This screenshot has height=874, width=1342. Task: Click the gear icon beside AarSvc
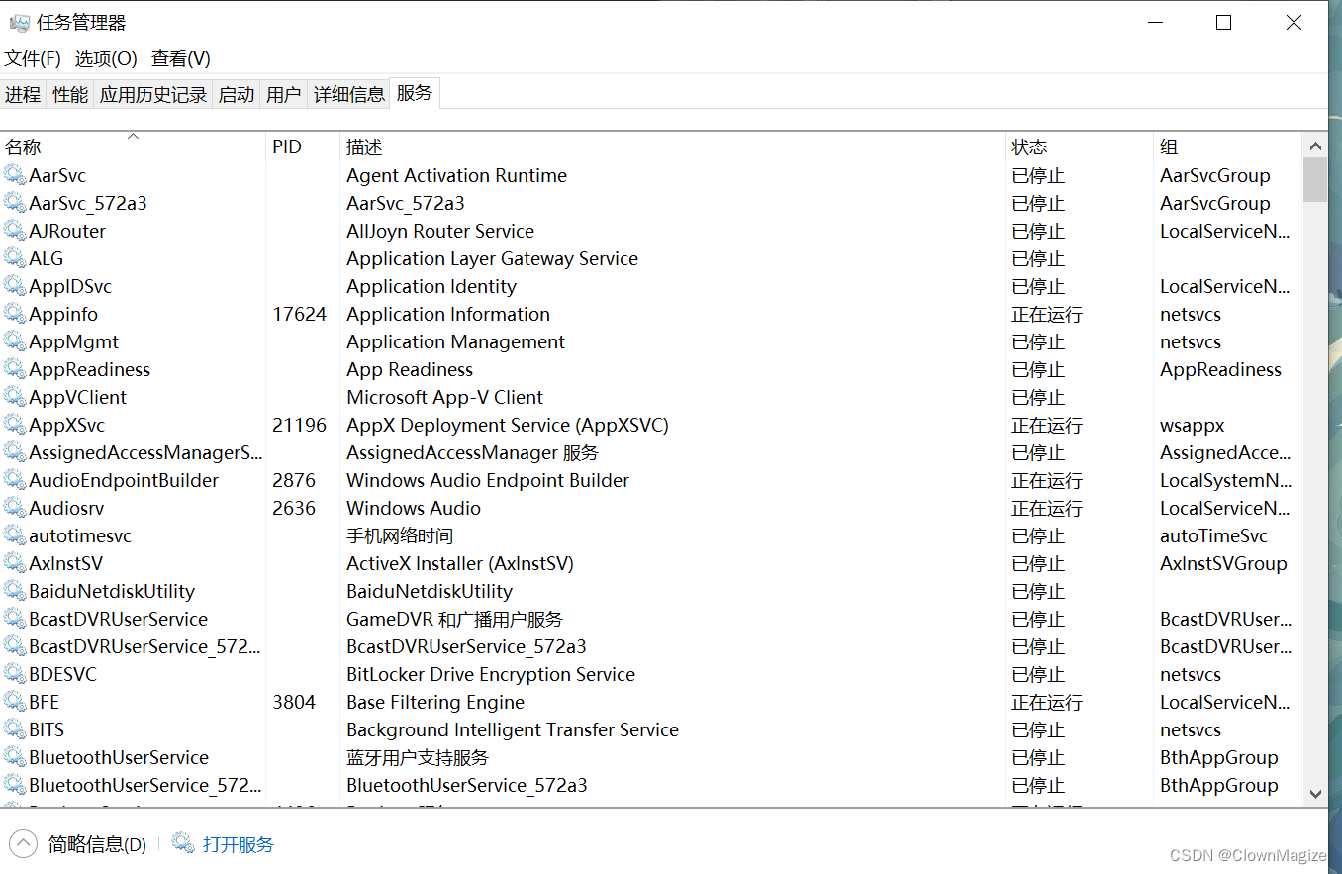click(x=14, y=175)
